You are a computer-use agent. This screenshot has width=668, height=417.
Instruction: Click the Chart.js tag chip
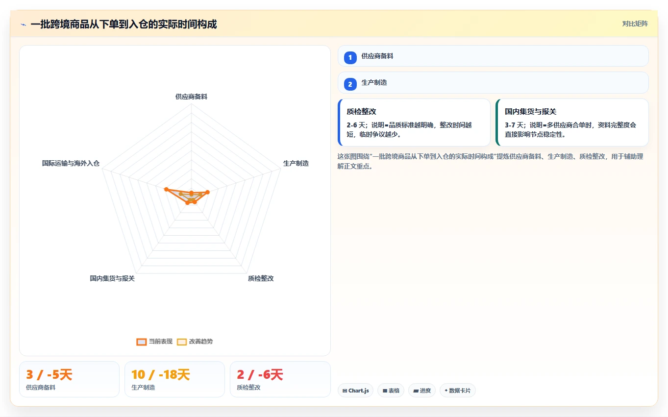click(355, 391)
